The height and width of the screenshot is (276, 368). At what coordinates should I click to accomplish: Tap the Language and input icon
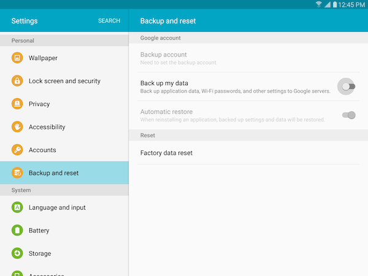click(x=17, y=207)
